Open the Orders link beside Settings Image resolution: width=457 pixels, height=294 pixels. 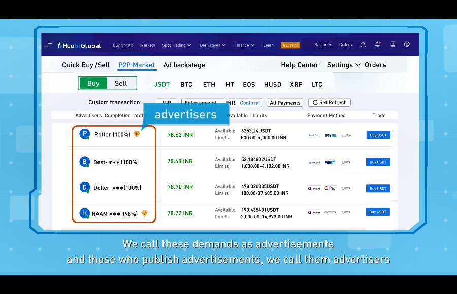coord(375,65)
